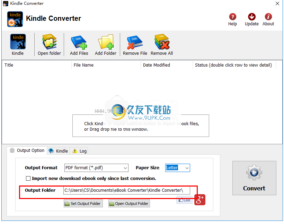Toggle Import new download ebook only checkbox

coord(28,179)
